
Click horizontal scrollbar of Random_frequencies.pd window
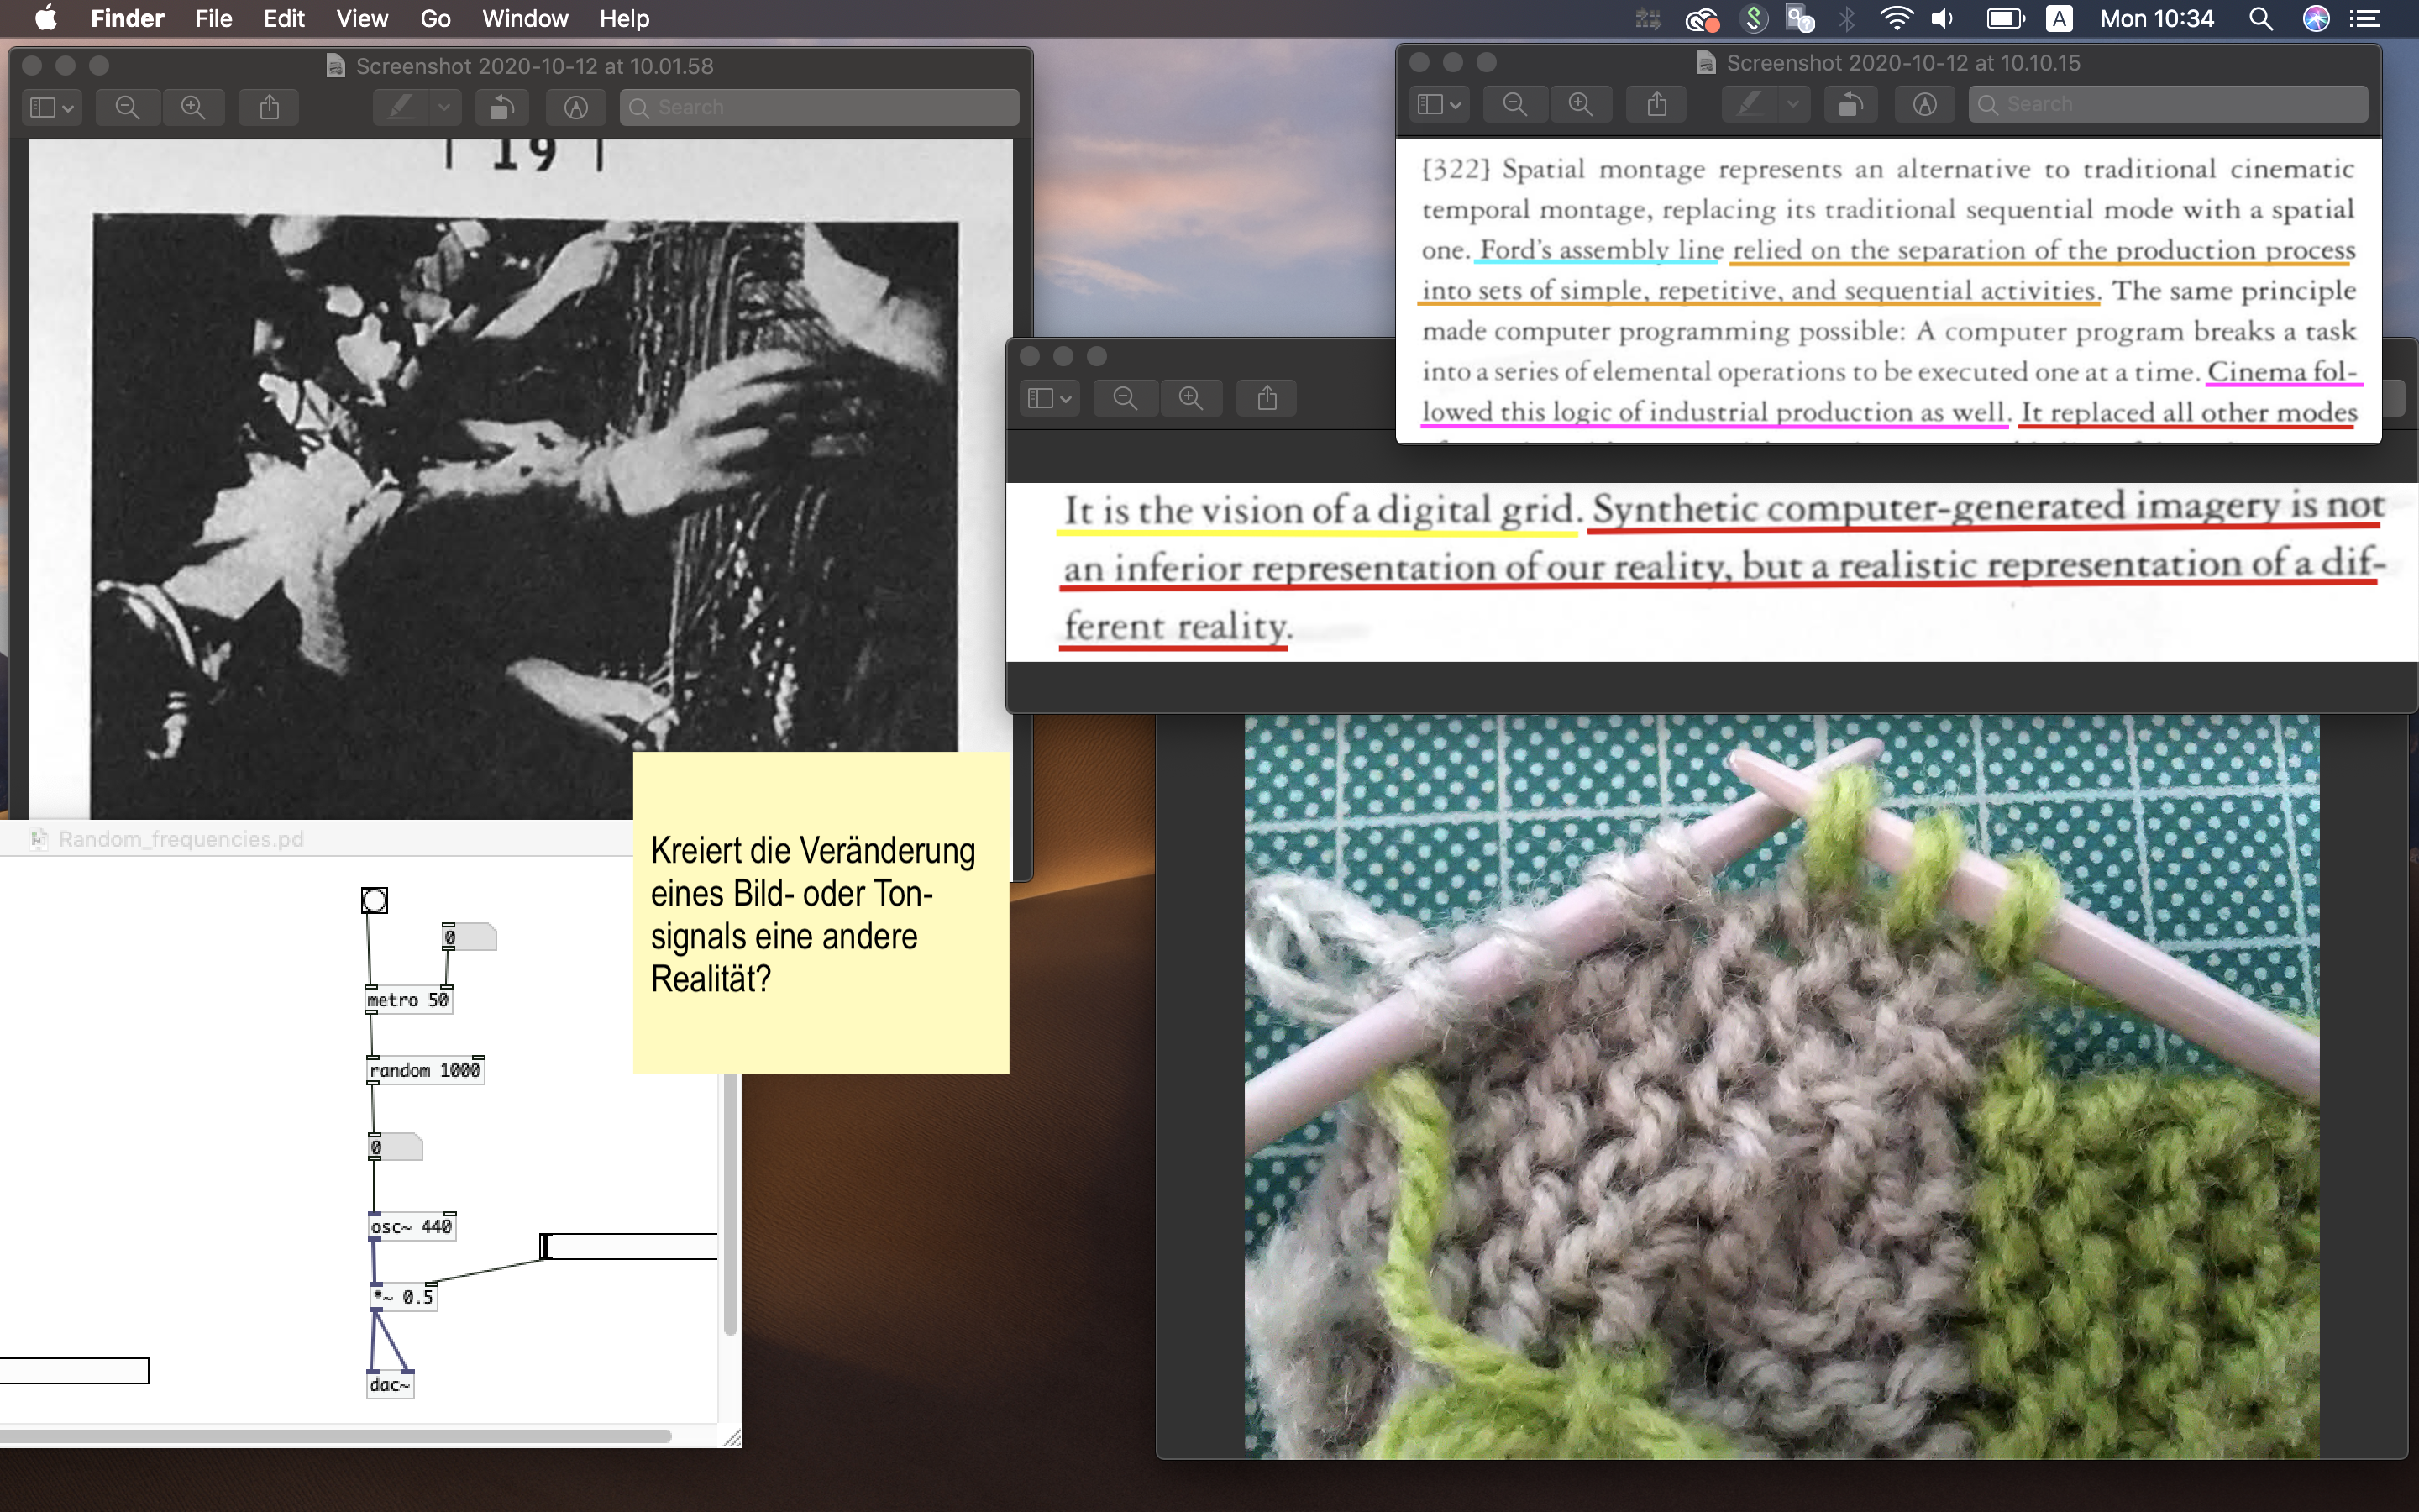335,1436
